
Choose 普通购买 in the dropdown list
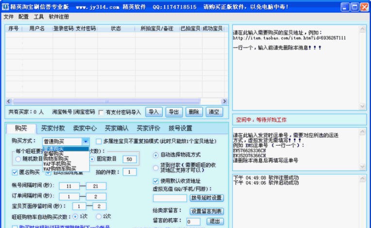pos(66,149)
